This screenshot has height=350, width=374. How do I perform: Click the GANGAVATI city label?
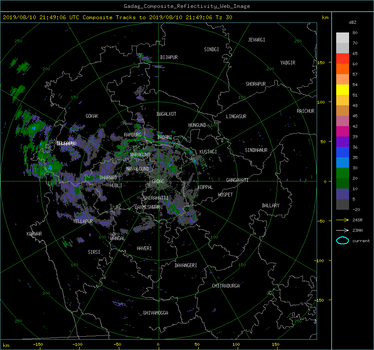(237, 180)
